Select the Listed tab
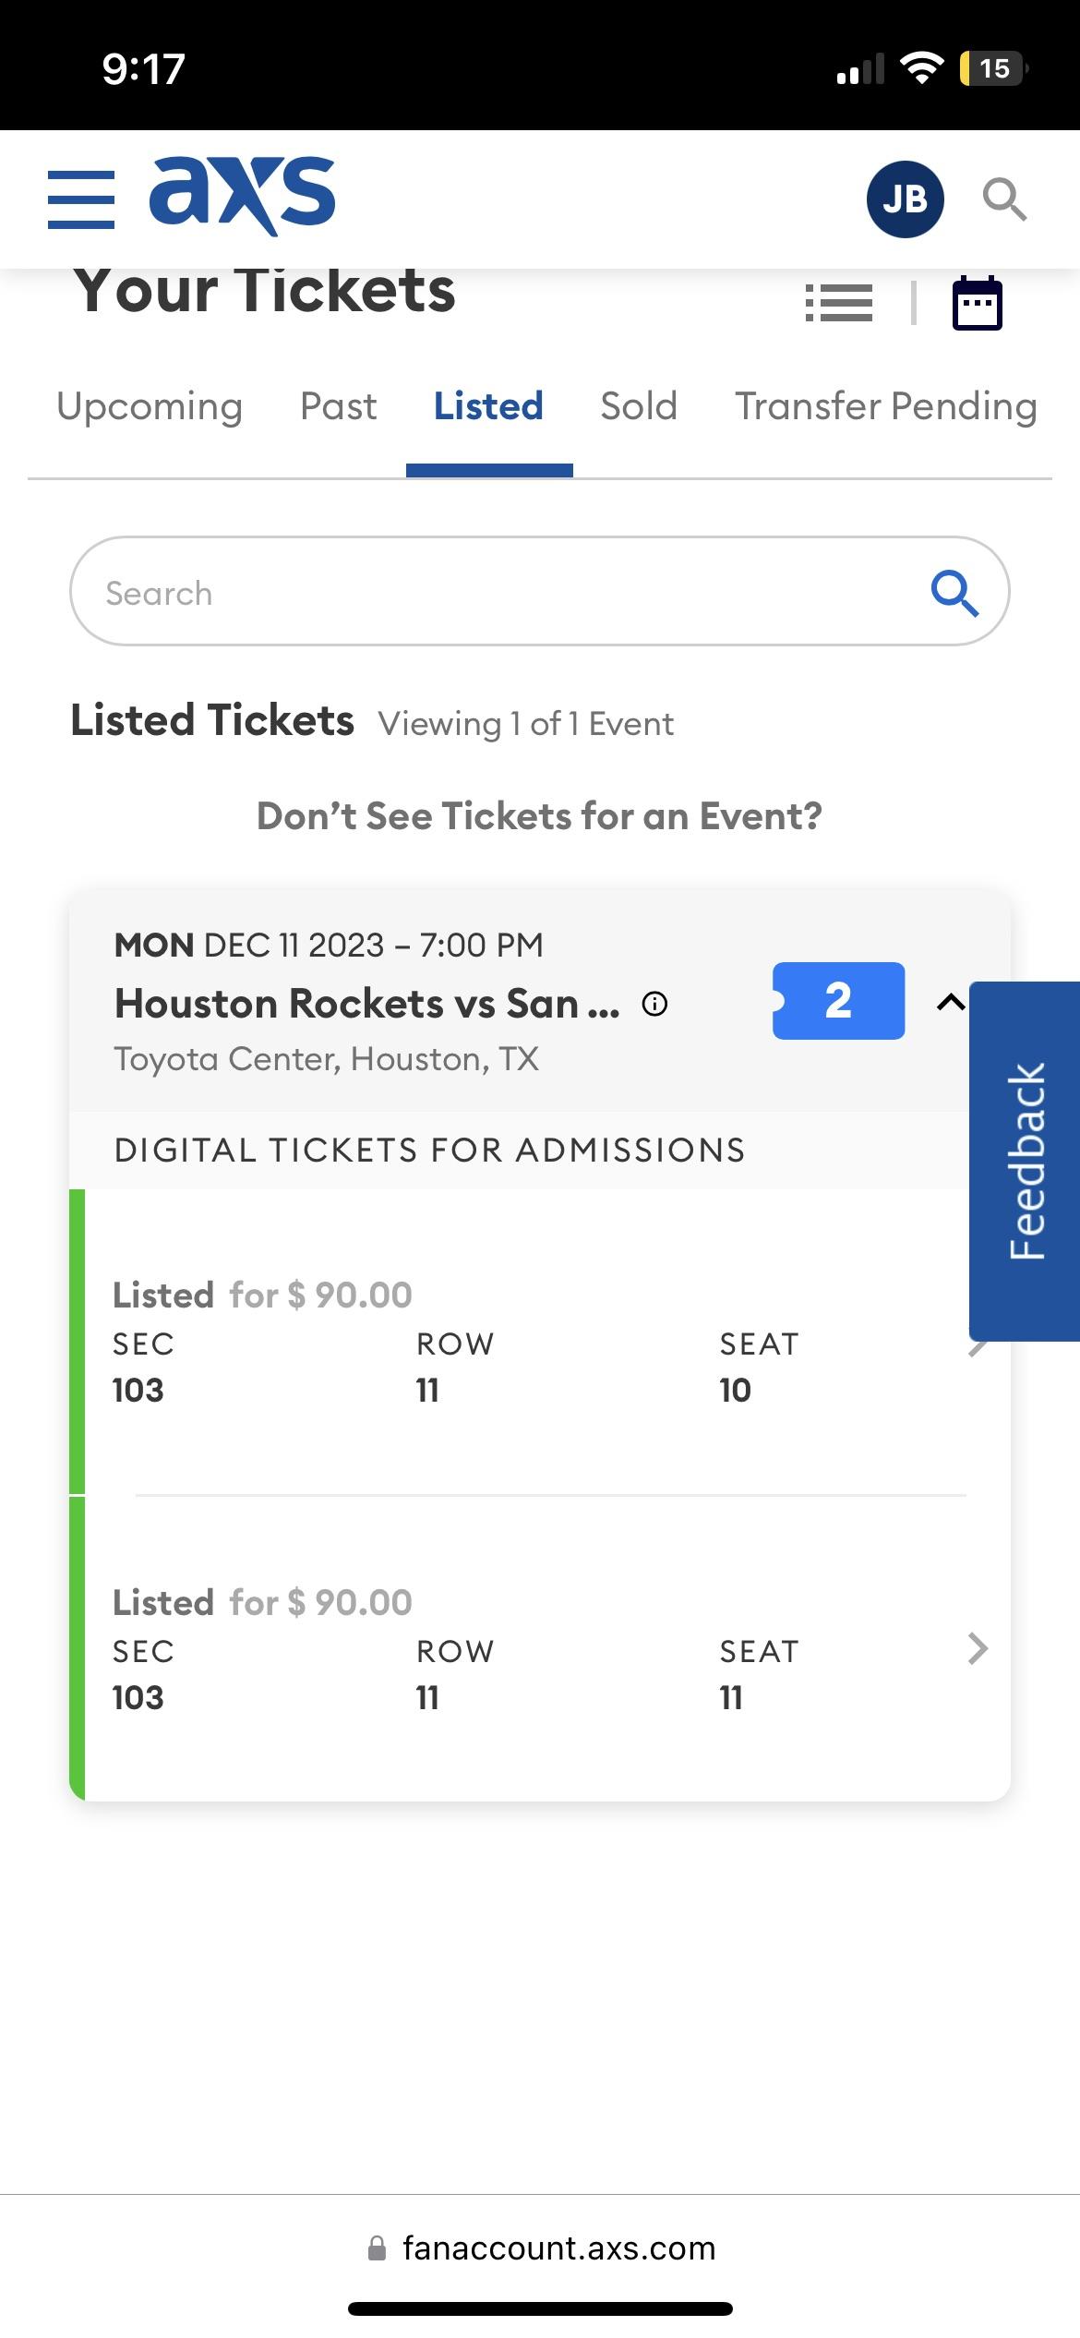The image size is (1080, 2338). (x=488, y=406)
